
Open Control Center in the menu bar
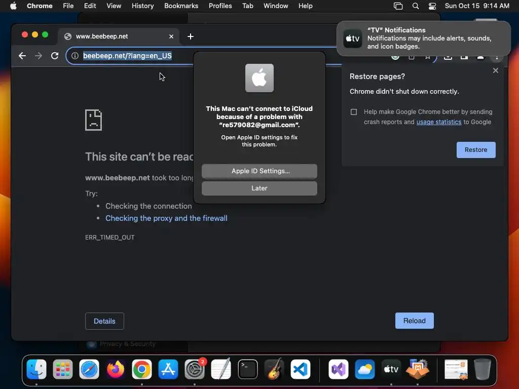[x=432, y=6]
